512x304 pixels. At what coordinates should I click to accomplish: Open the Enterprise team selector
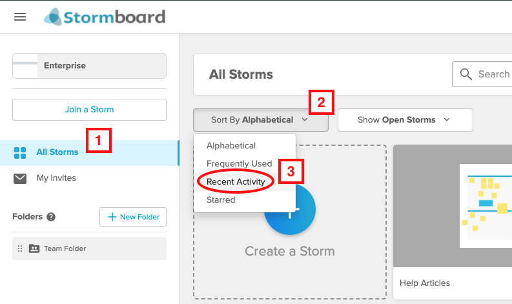[90, 66]
